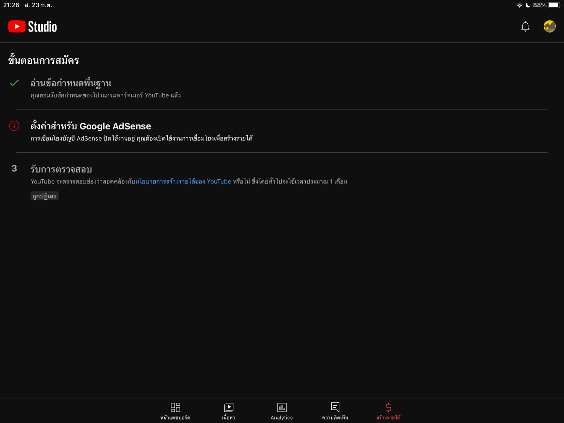Tap the step number 3 marker
The width and height of the screenshot is (564, 423).
pyautogui.click(x=14, y=168)
